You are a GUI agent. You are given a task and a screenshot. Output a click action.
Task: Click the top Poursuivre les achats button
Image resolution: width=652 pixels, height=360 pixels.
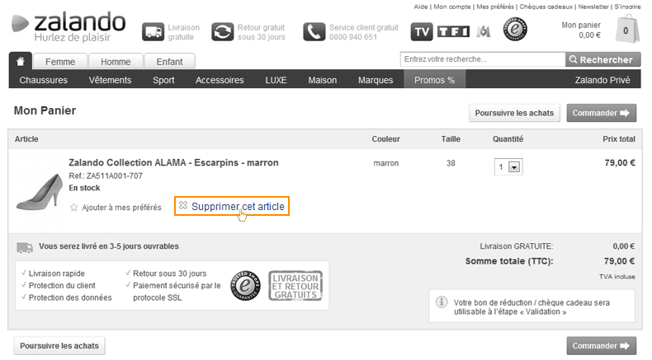coord(514,113)
